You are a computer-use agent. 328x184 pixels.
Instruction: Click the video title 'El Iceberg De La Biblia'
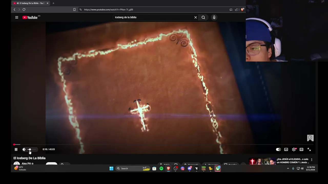coord(29,158)
